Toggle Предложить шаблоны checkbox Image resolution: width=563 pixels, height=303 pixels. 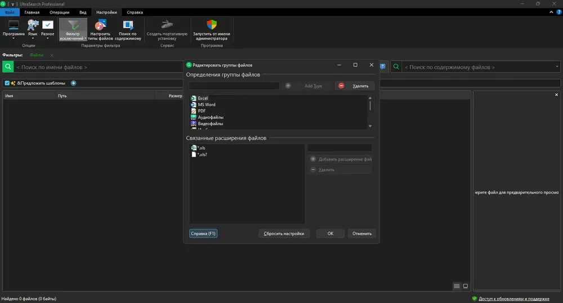click(7, 83)
